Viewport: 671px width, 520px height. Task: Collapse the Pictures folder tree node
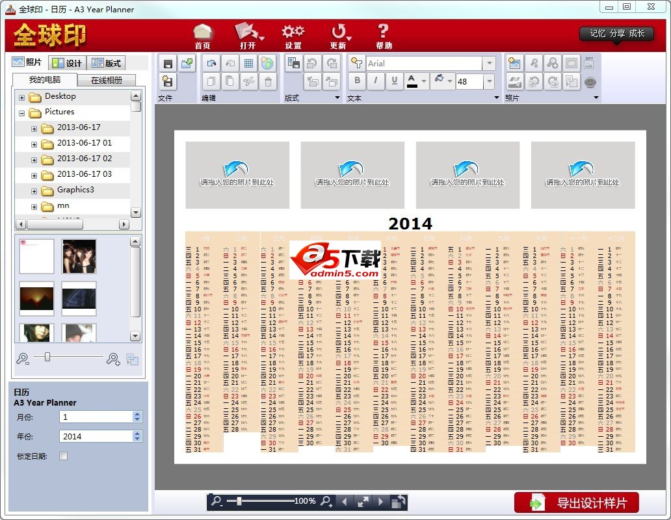coord(22,113)
